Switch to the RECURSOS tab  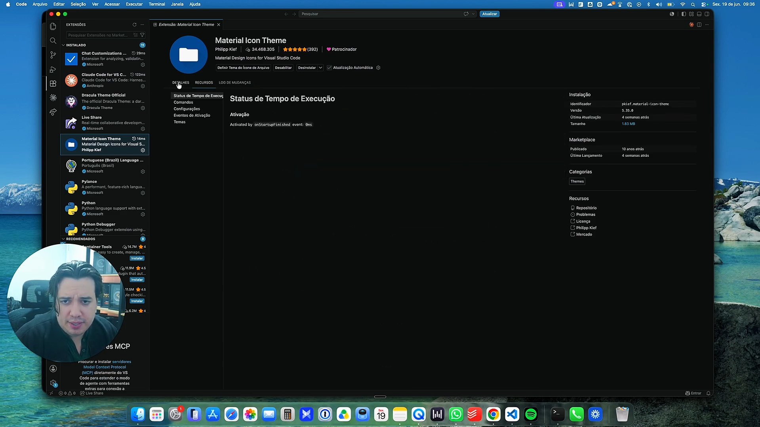tap(204, 83)
